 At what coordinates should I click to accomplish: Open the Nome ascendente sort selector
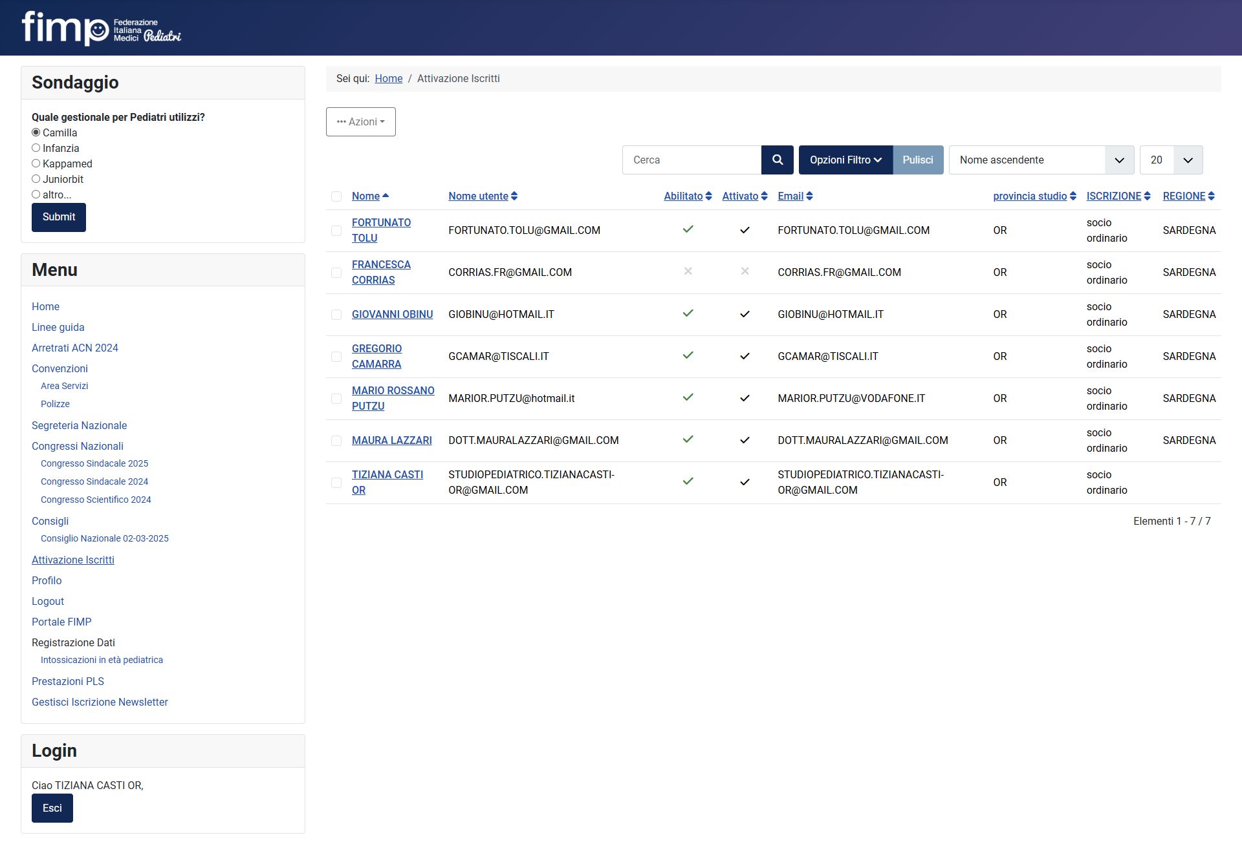pos(1041,160)
